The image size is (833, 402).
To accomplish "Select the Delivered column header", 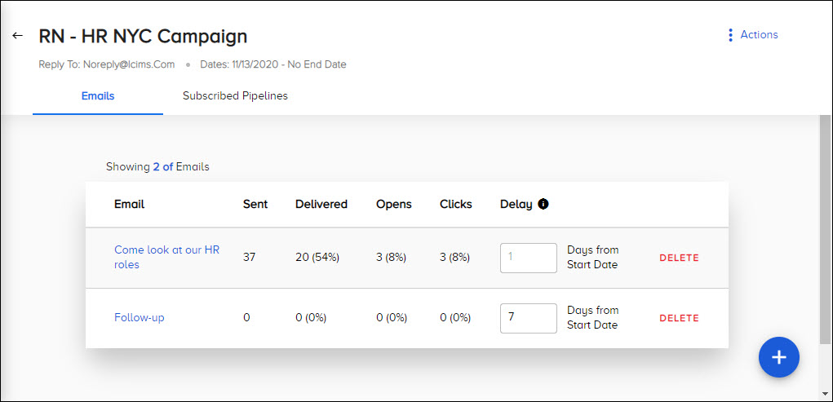I will [321, 204].
